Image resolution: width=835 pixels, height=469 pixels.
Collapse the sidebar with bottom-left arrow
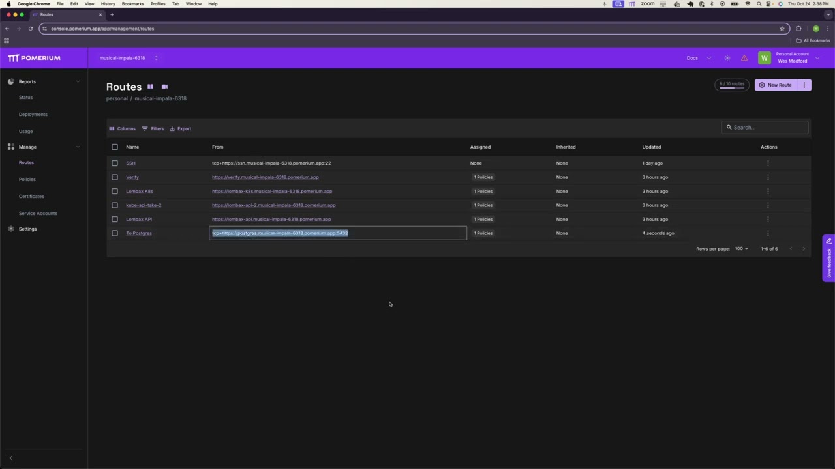(10, 458)
